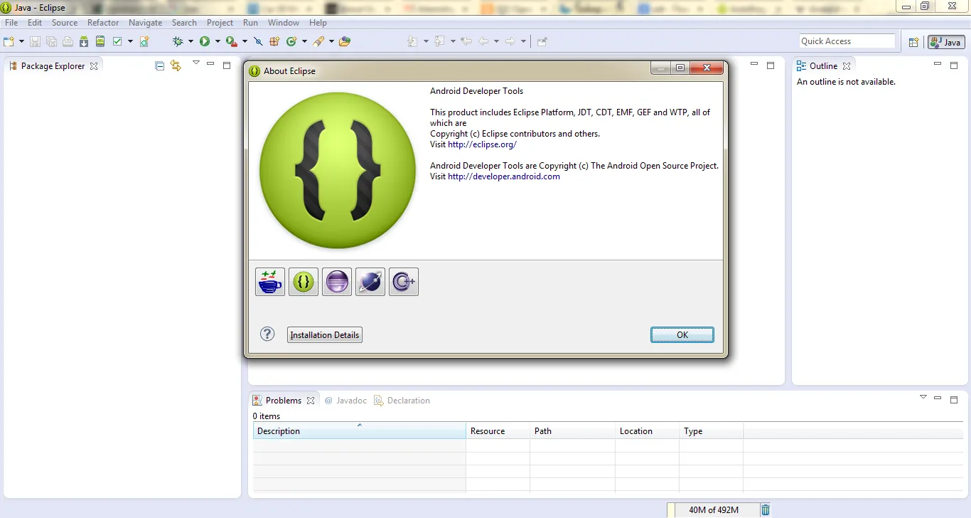Click the C++ feature icon
The height and width of the screenshot is (518, 971).
404,282
